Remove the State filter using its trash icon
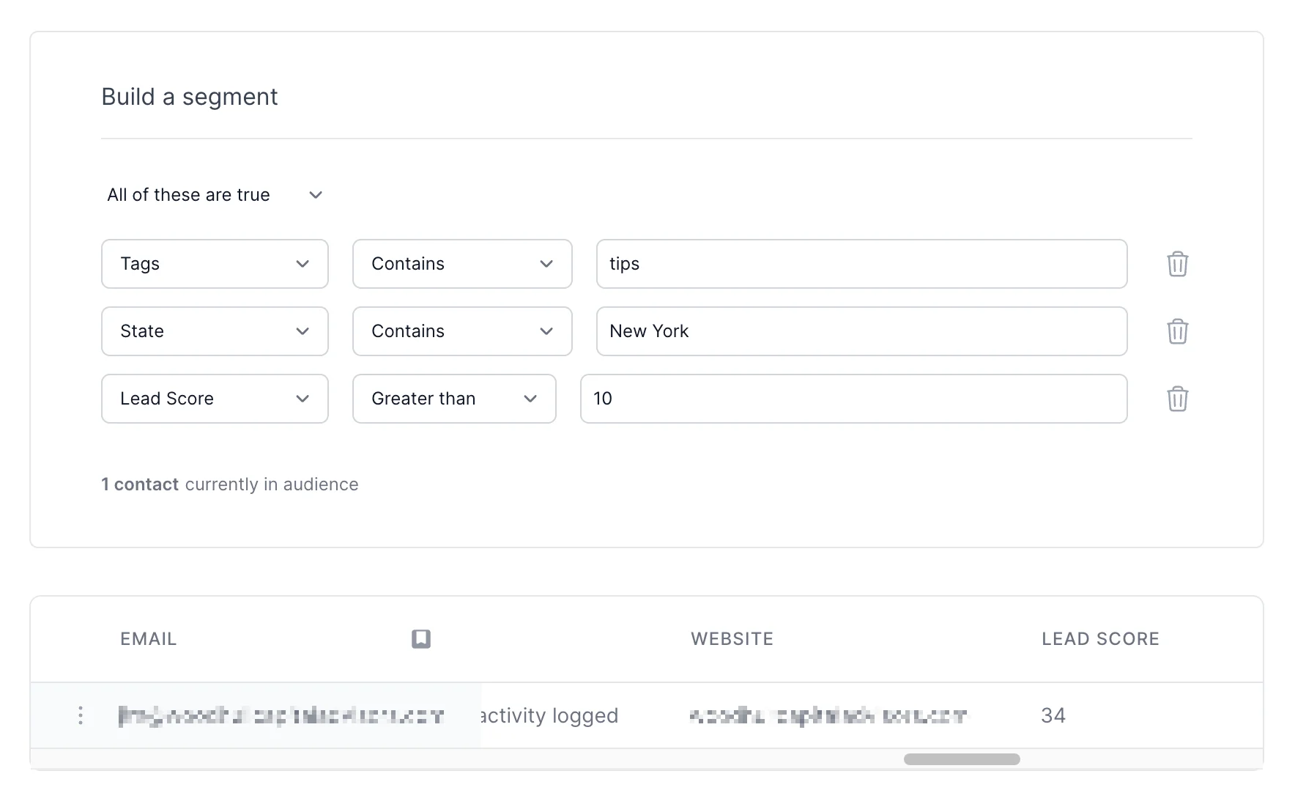This screenshot has width=1295, height=793. tap(1177, 331)
